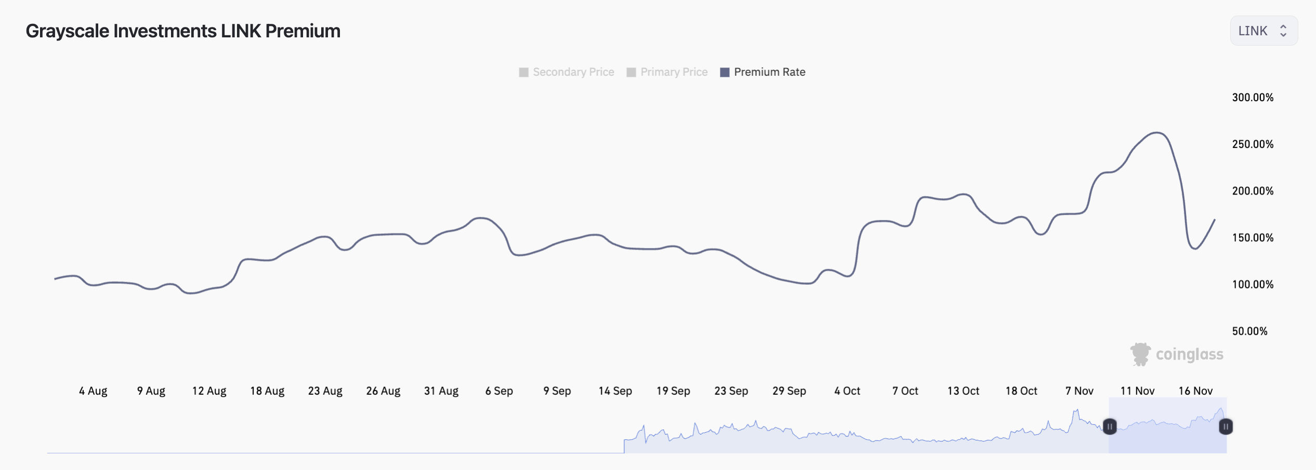Click the dark blue Premium Rate swatch
Viewport: 1316px width, 470px height.
725,72
